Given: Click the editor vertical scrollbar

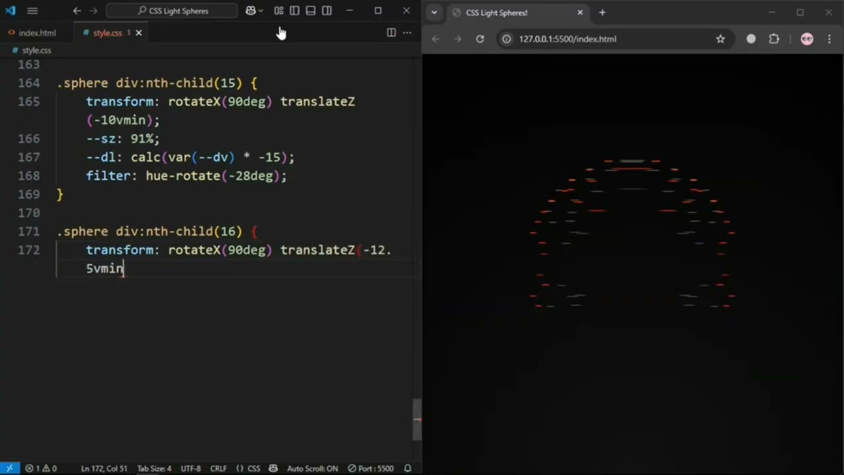Looking at the screenshot, I should pos(417,420).
